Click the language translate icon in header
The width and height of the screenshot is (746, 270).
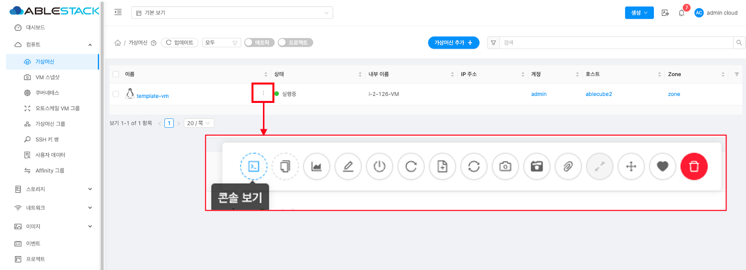(x=665, y=13)
